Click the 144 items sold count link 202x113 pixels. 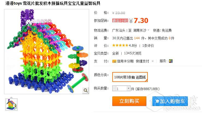(137, 38)
